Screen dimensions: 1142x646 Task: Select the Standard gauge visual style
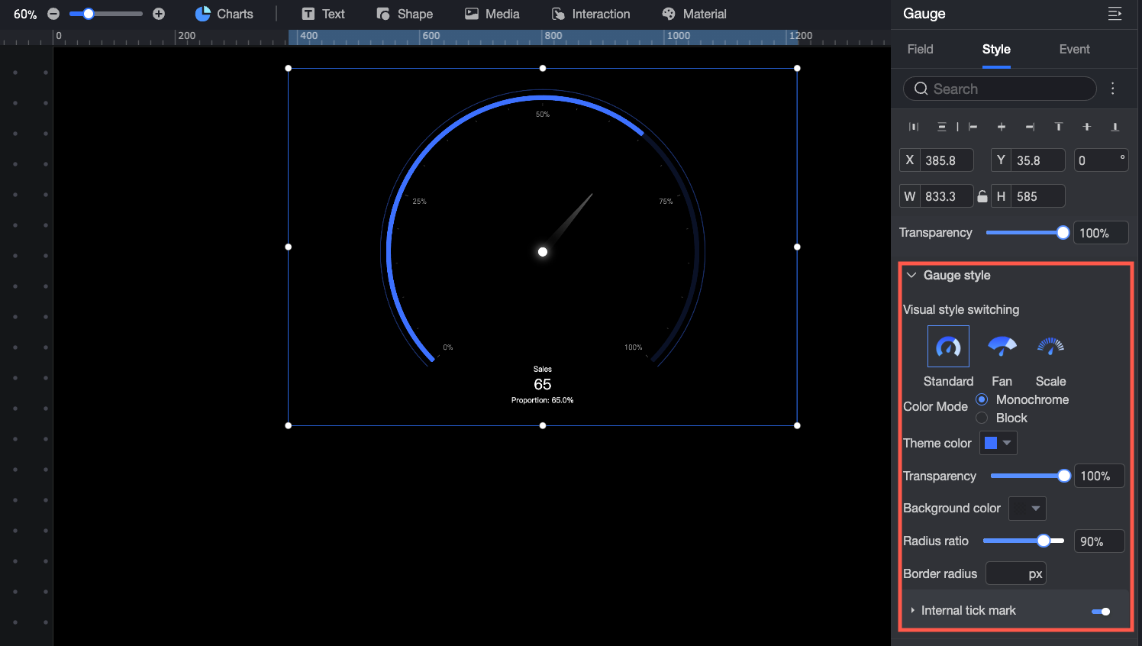tap(948, 347)
